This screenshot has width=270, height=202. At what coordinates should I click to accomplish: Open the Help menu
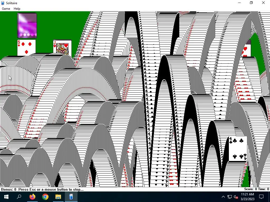(17, 9)
